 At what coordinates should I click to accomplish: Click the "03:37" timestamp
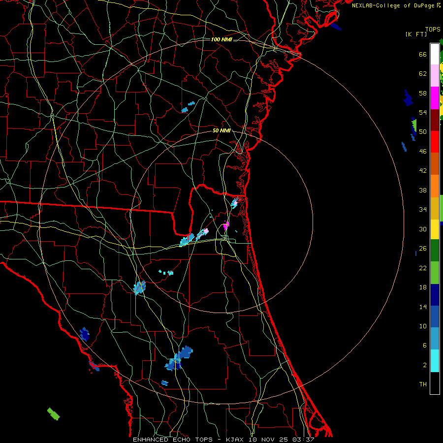click(303, 440)
